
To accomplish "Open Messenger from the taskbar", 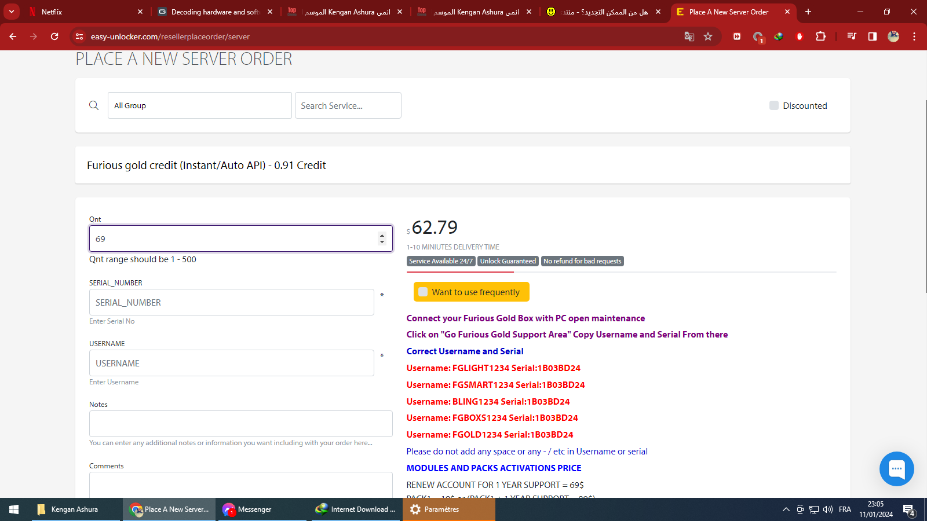I will pyautogui.click(x=262, y=509).
